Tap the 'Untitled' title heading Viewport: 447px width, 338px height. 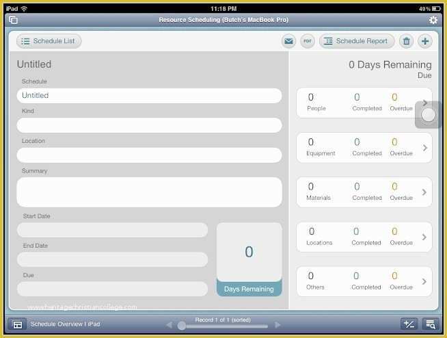coord(34,64)
